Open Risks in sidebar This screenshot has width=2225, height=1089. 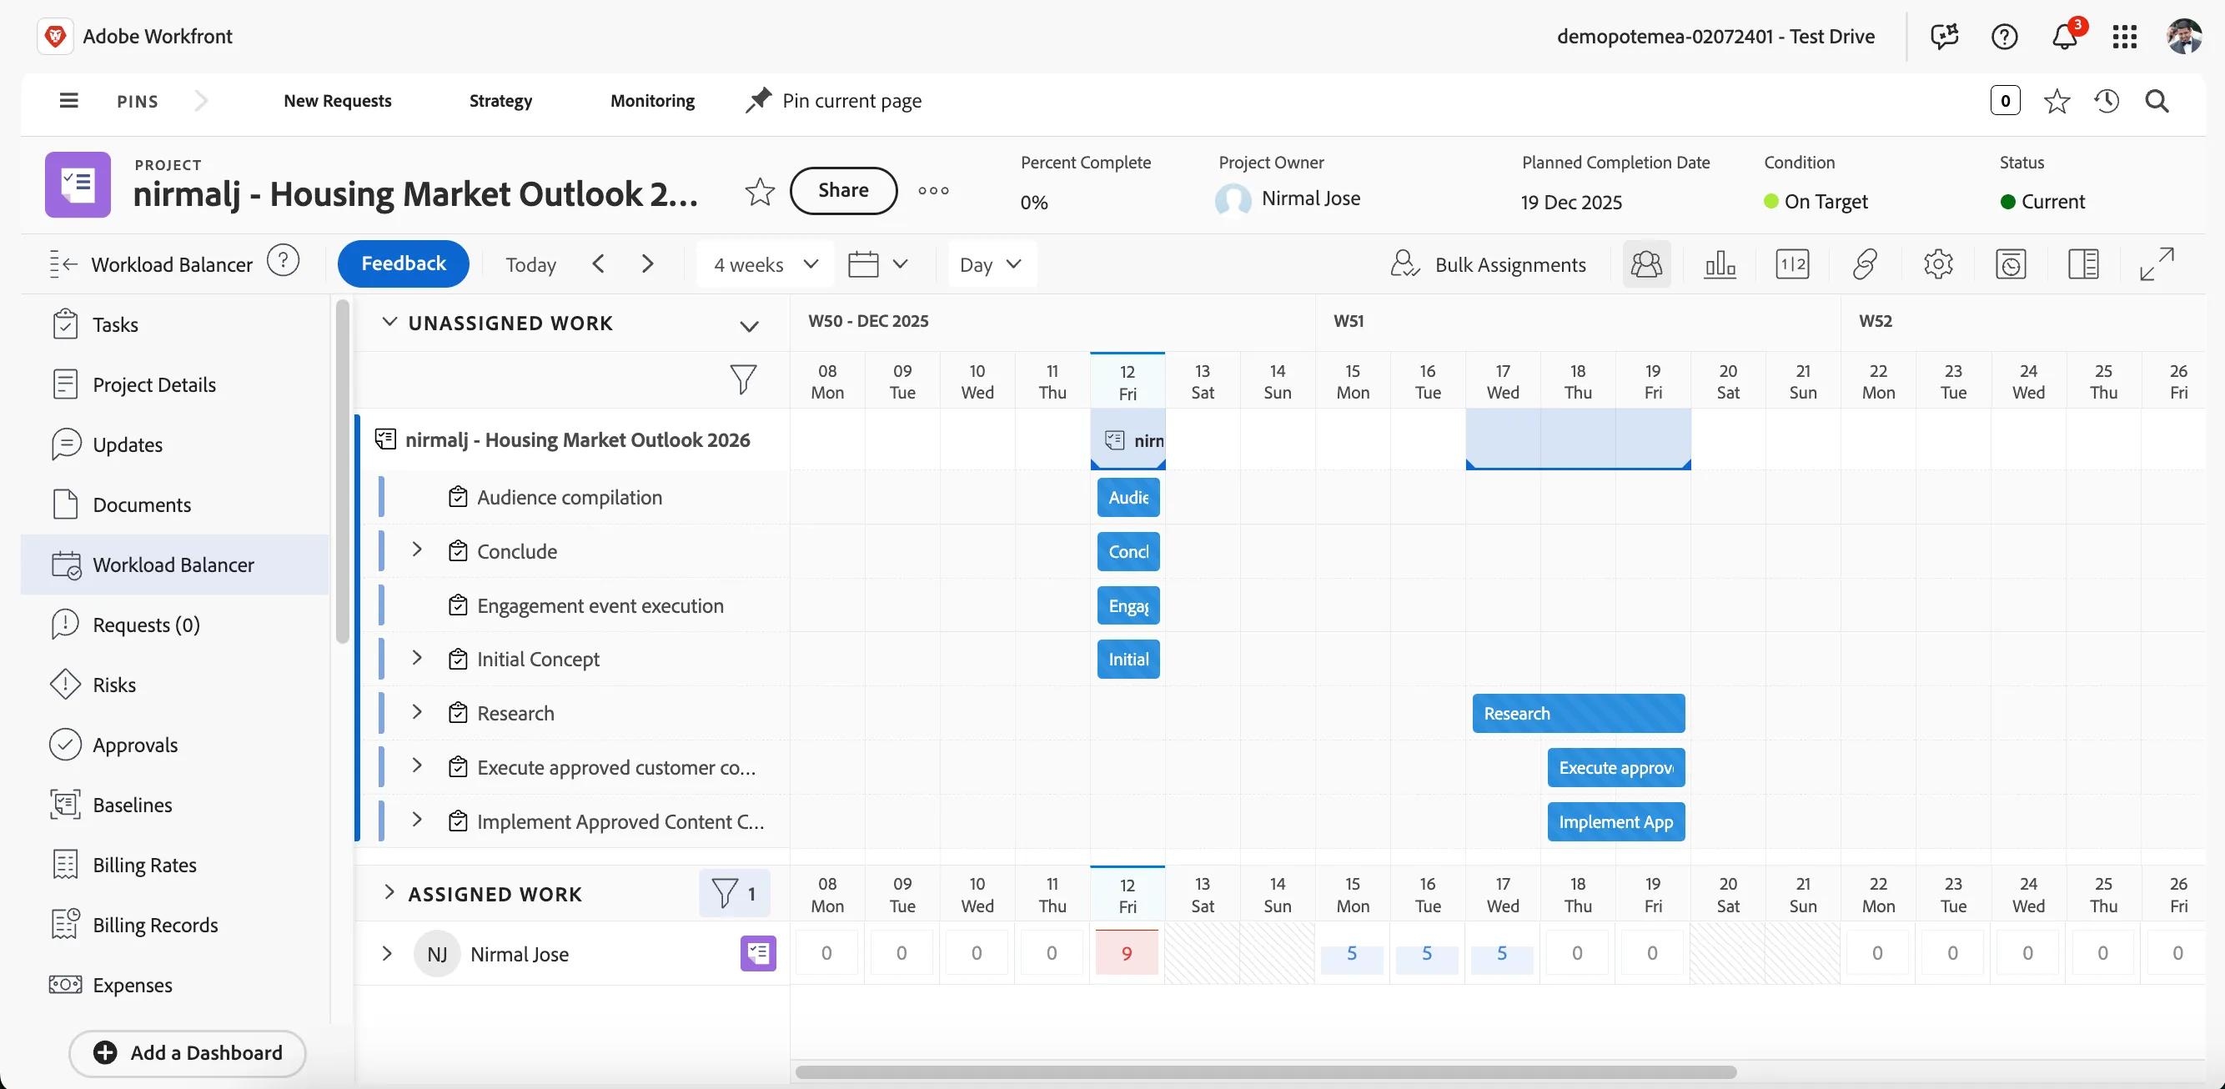pos(174,684)
